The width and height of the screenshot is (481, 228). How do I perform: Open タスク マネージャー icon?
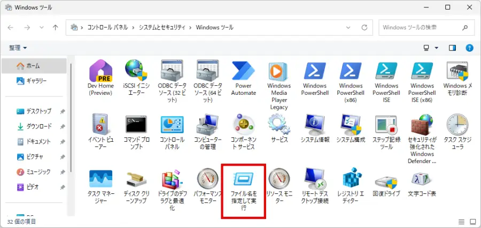point(100,178)
